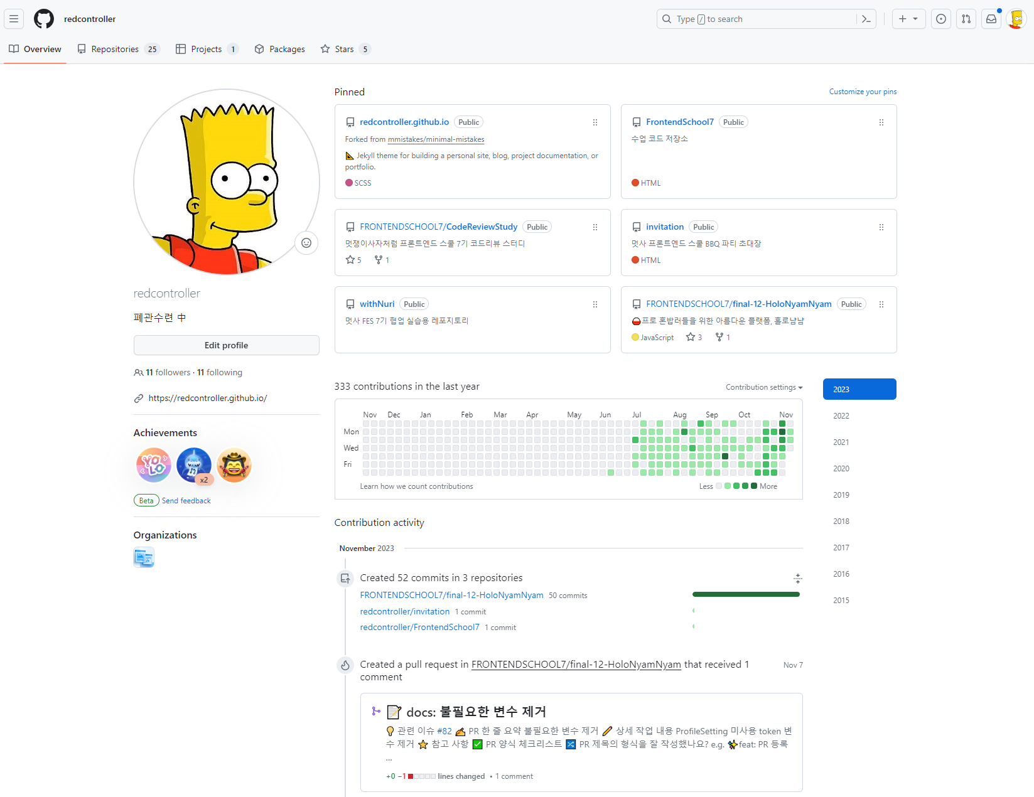Open issue #82 link in pull request
1034x797 pixels.
click(x=444, y=731)
